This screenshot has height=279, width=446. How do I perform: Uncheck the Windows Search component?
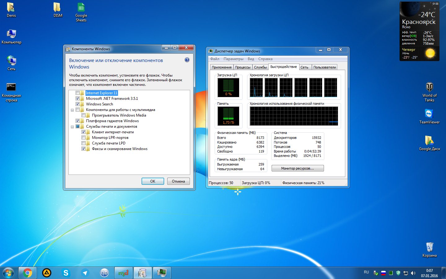(x=78, y=104)
